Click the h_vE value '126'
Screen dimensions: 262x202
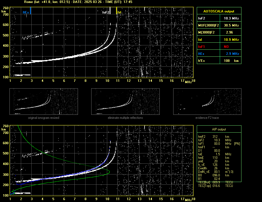215,165
